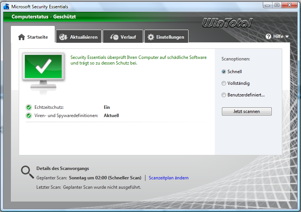Click the gear icon on the Einstellungen tab
The image size is (301, 212).
click(x=151, y=37)
